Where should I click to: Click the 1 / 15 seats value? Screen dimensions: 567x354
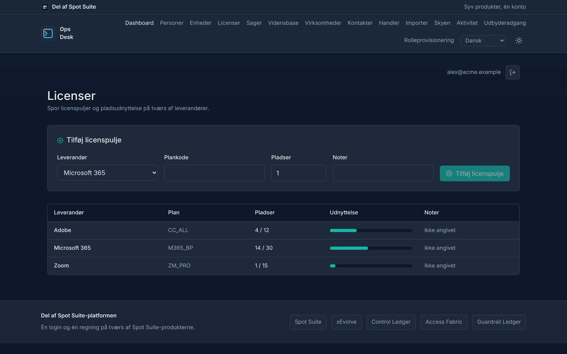pos(261,266)
